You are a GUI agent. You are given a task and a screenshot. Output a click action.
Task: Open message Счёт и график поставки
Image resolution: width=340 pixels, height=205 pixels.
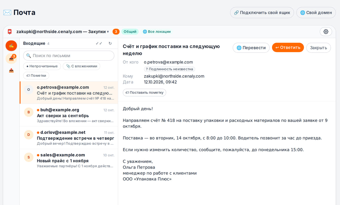coord(69,93)
